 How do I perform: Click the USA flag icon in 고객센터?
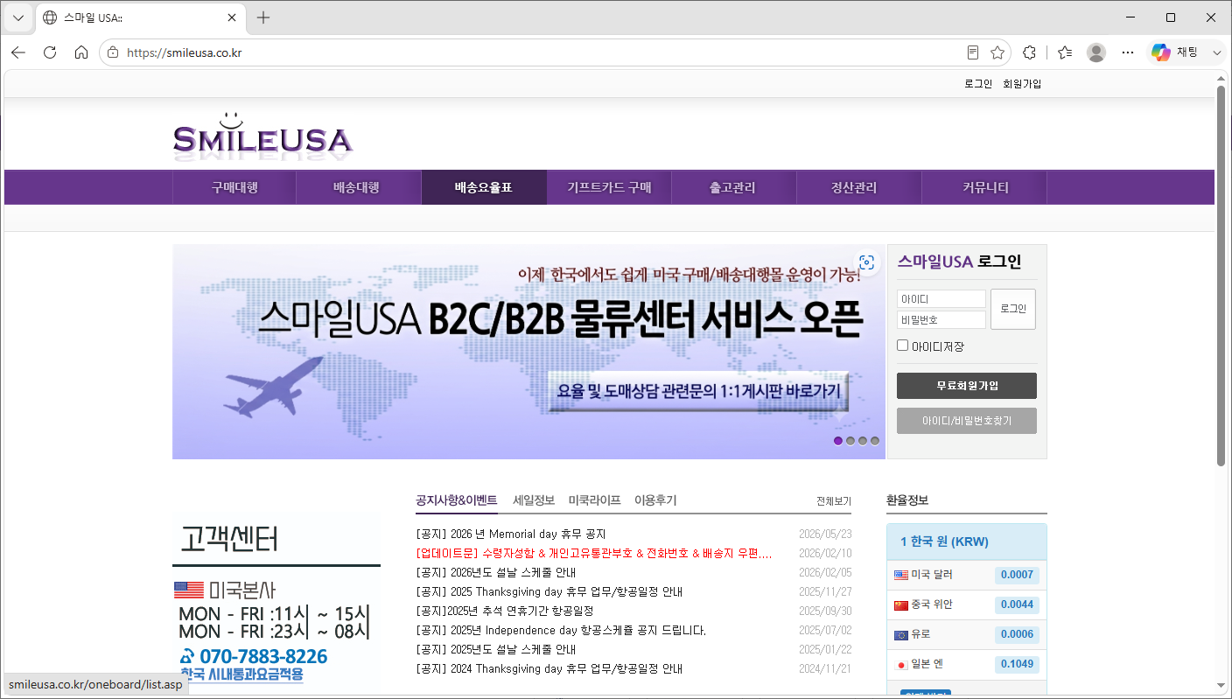tap(188, 590)
